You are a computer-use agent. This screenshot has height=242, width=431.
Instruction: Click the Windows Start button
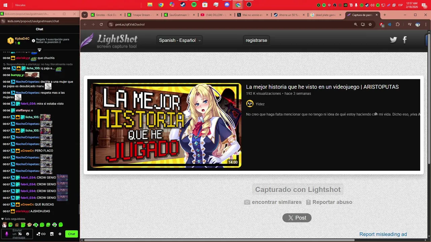(x=5, y=5)
